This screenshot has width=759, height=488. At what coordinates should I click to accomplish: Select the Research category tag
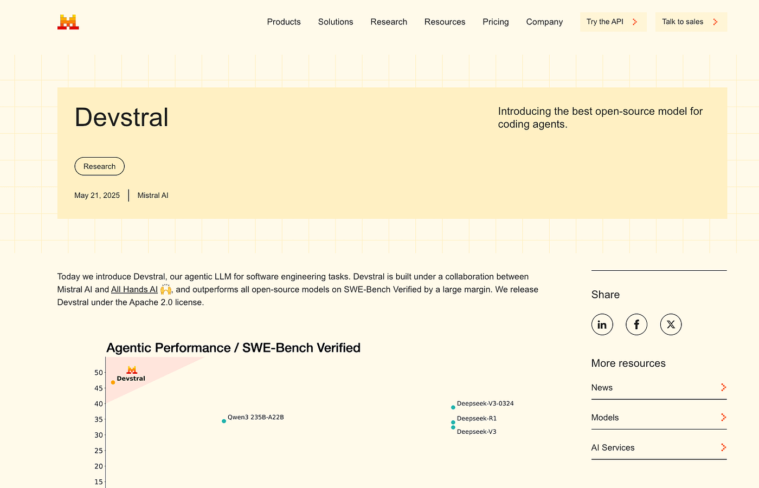coord(99,166)
